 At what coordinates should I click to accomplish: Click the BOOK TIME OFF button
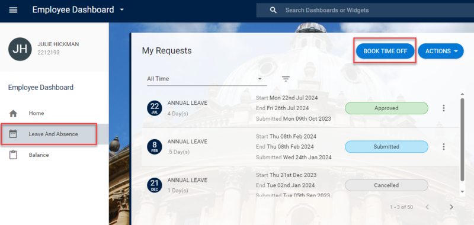click(385, 51)
